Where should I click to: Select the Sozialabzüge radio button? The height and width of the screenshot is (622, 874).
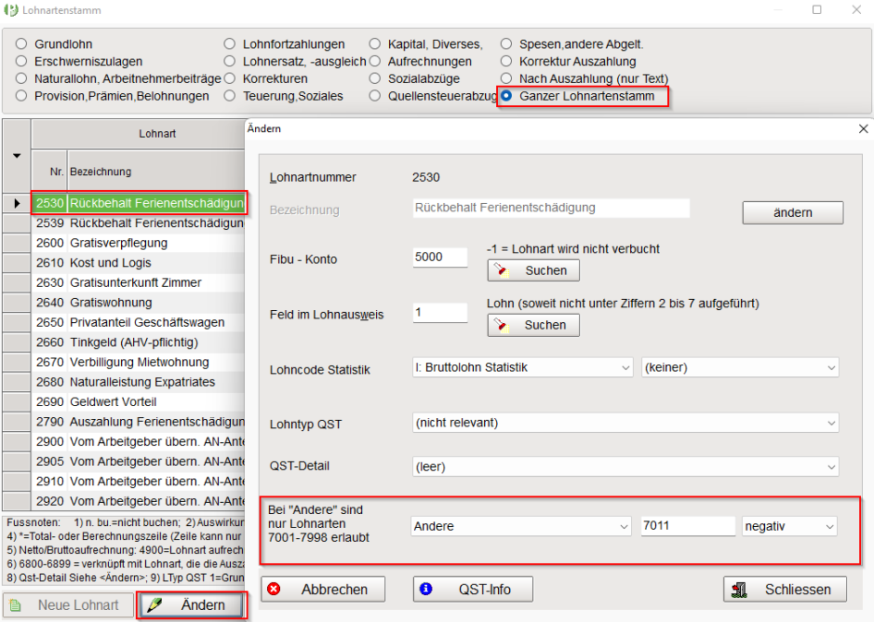click(x=374, y=78)
